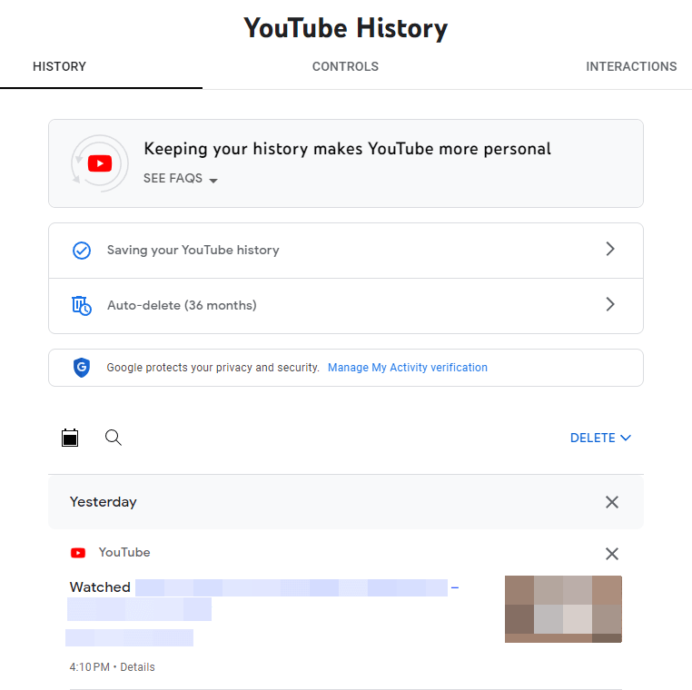This screenshot has height=690, width=692.
Task: Select the HISTORY tab
Action: tap(59, 66)
